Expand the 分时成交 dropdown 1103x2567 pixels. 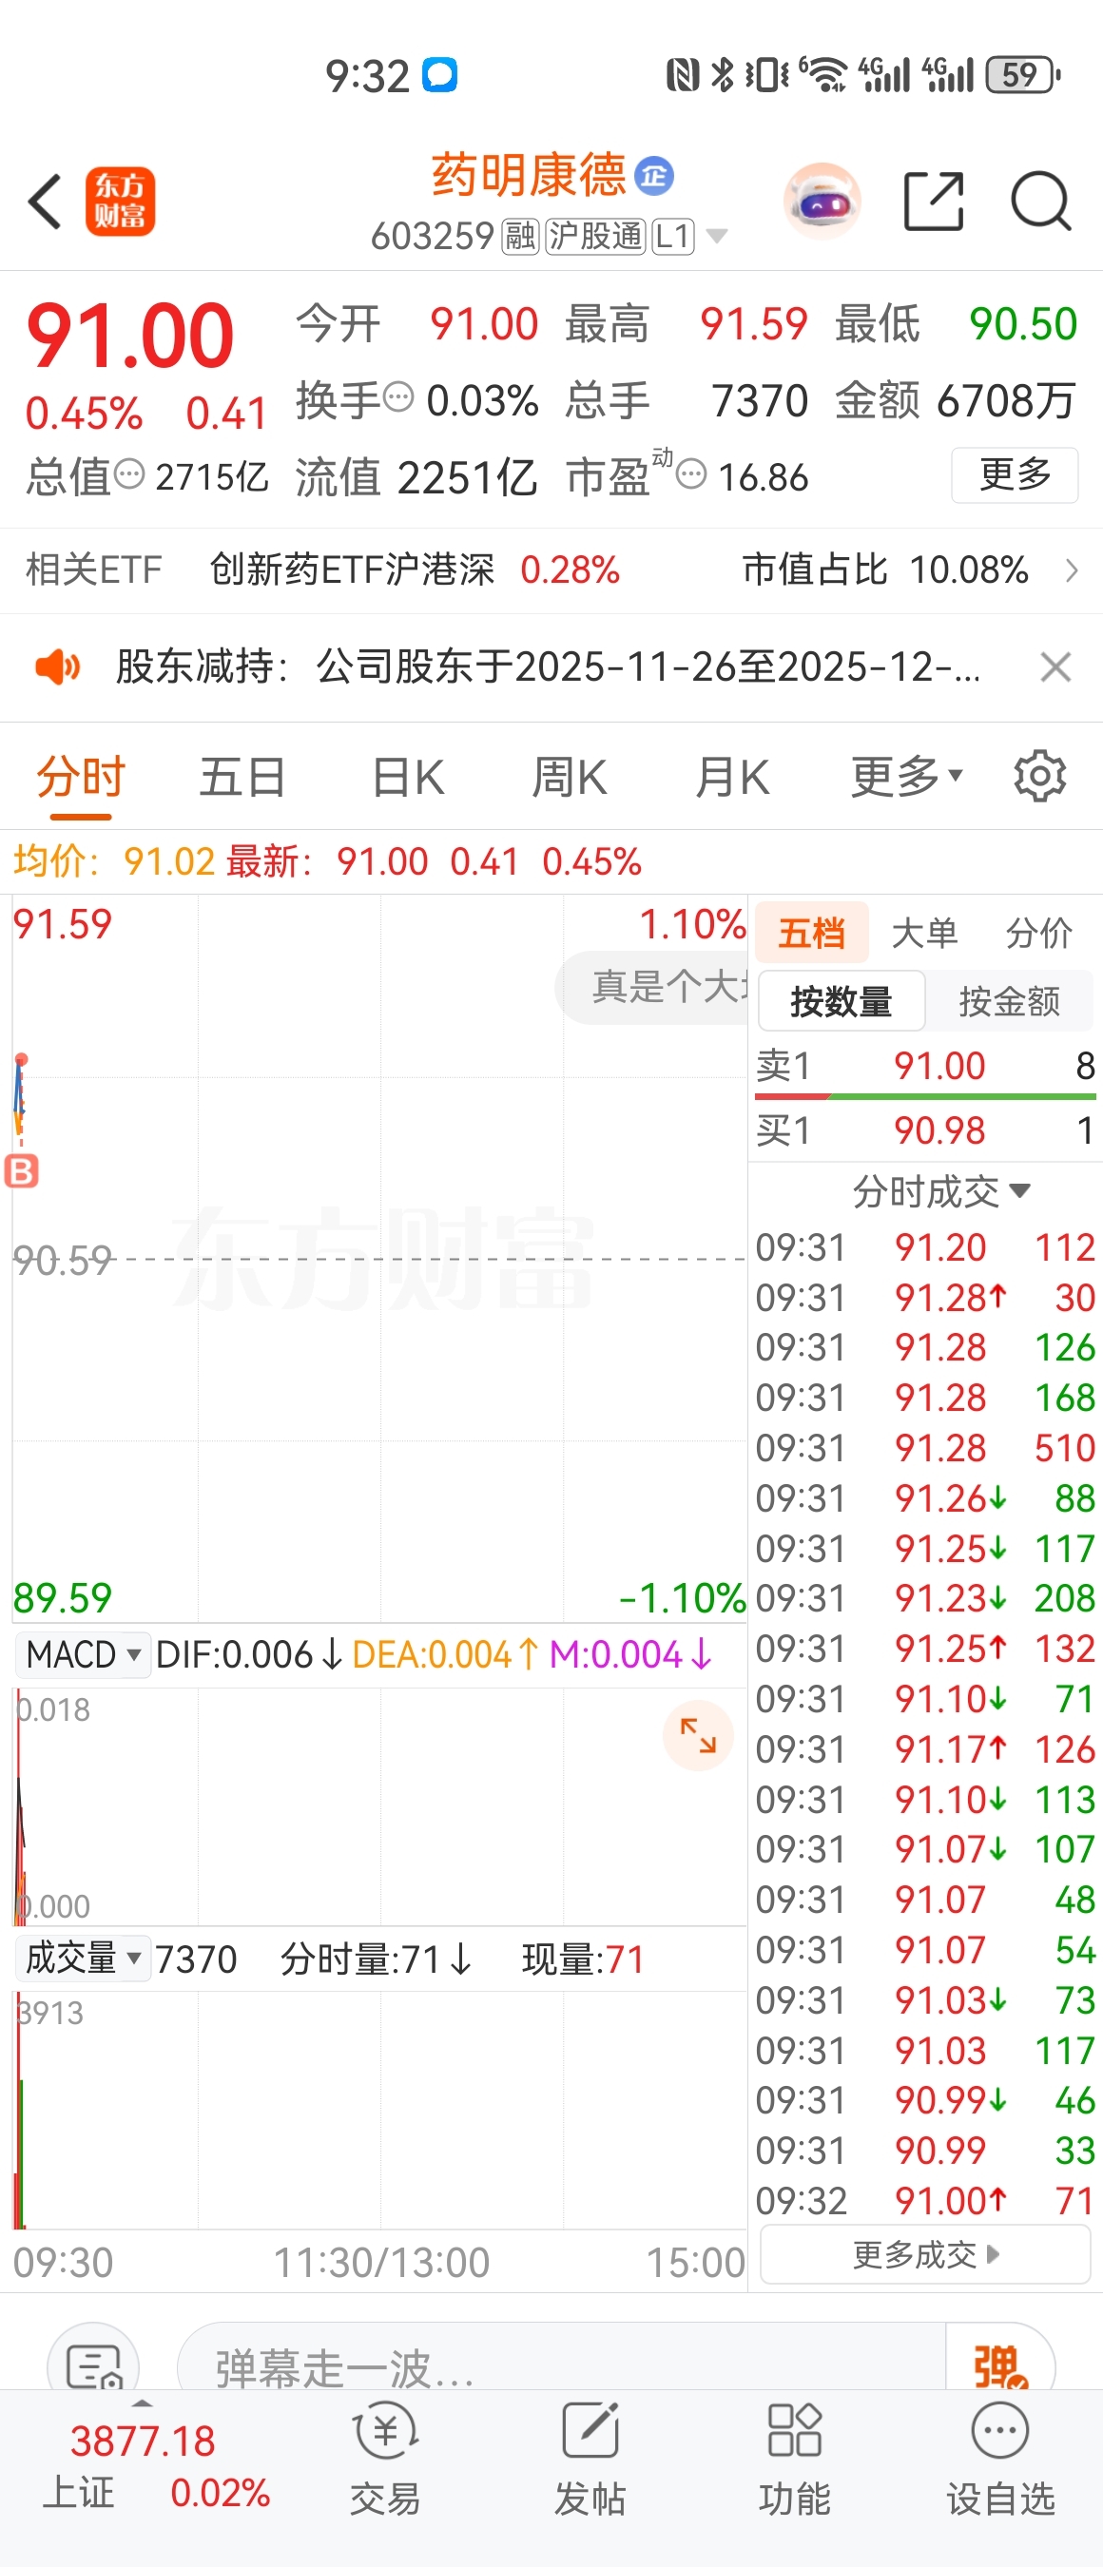pos(940,1192)
